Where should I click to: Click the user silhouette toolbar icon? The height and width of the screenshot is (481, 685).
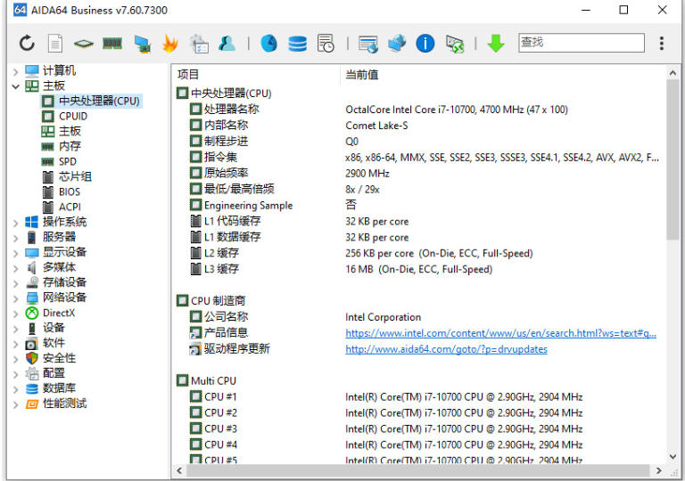[227, 43]
